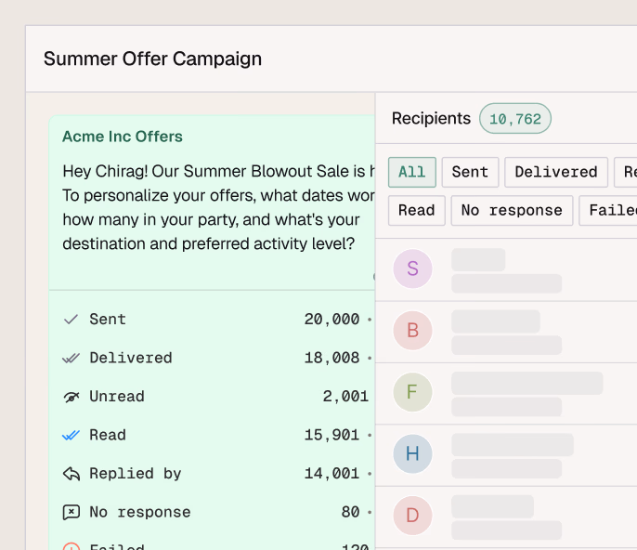Image resolution: width=637 pixels, height=550 pixels.
Task: Filter recipients by Sent
Action: [x=470, y=172]
